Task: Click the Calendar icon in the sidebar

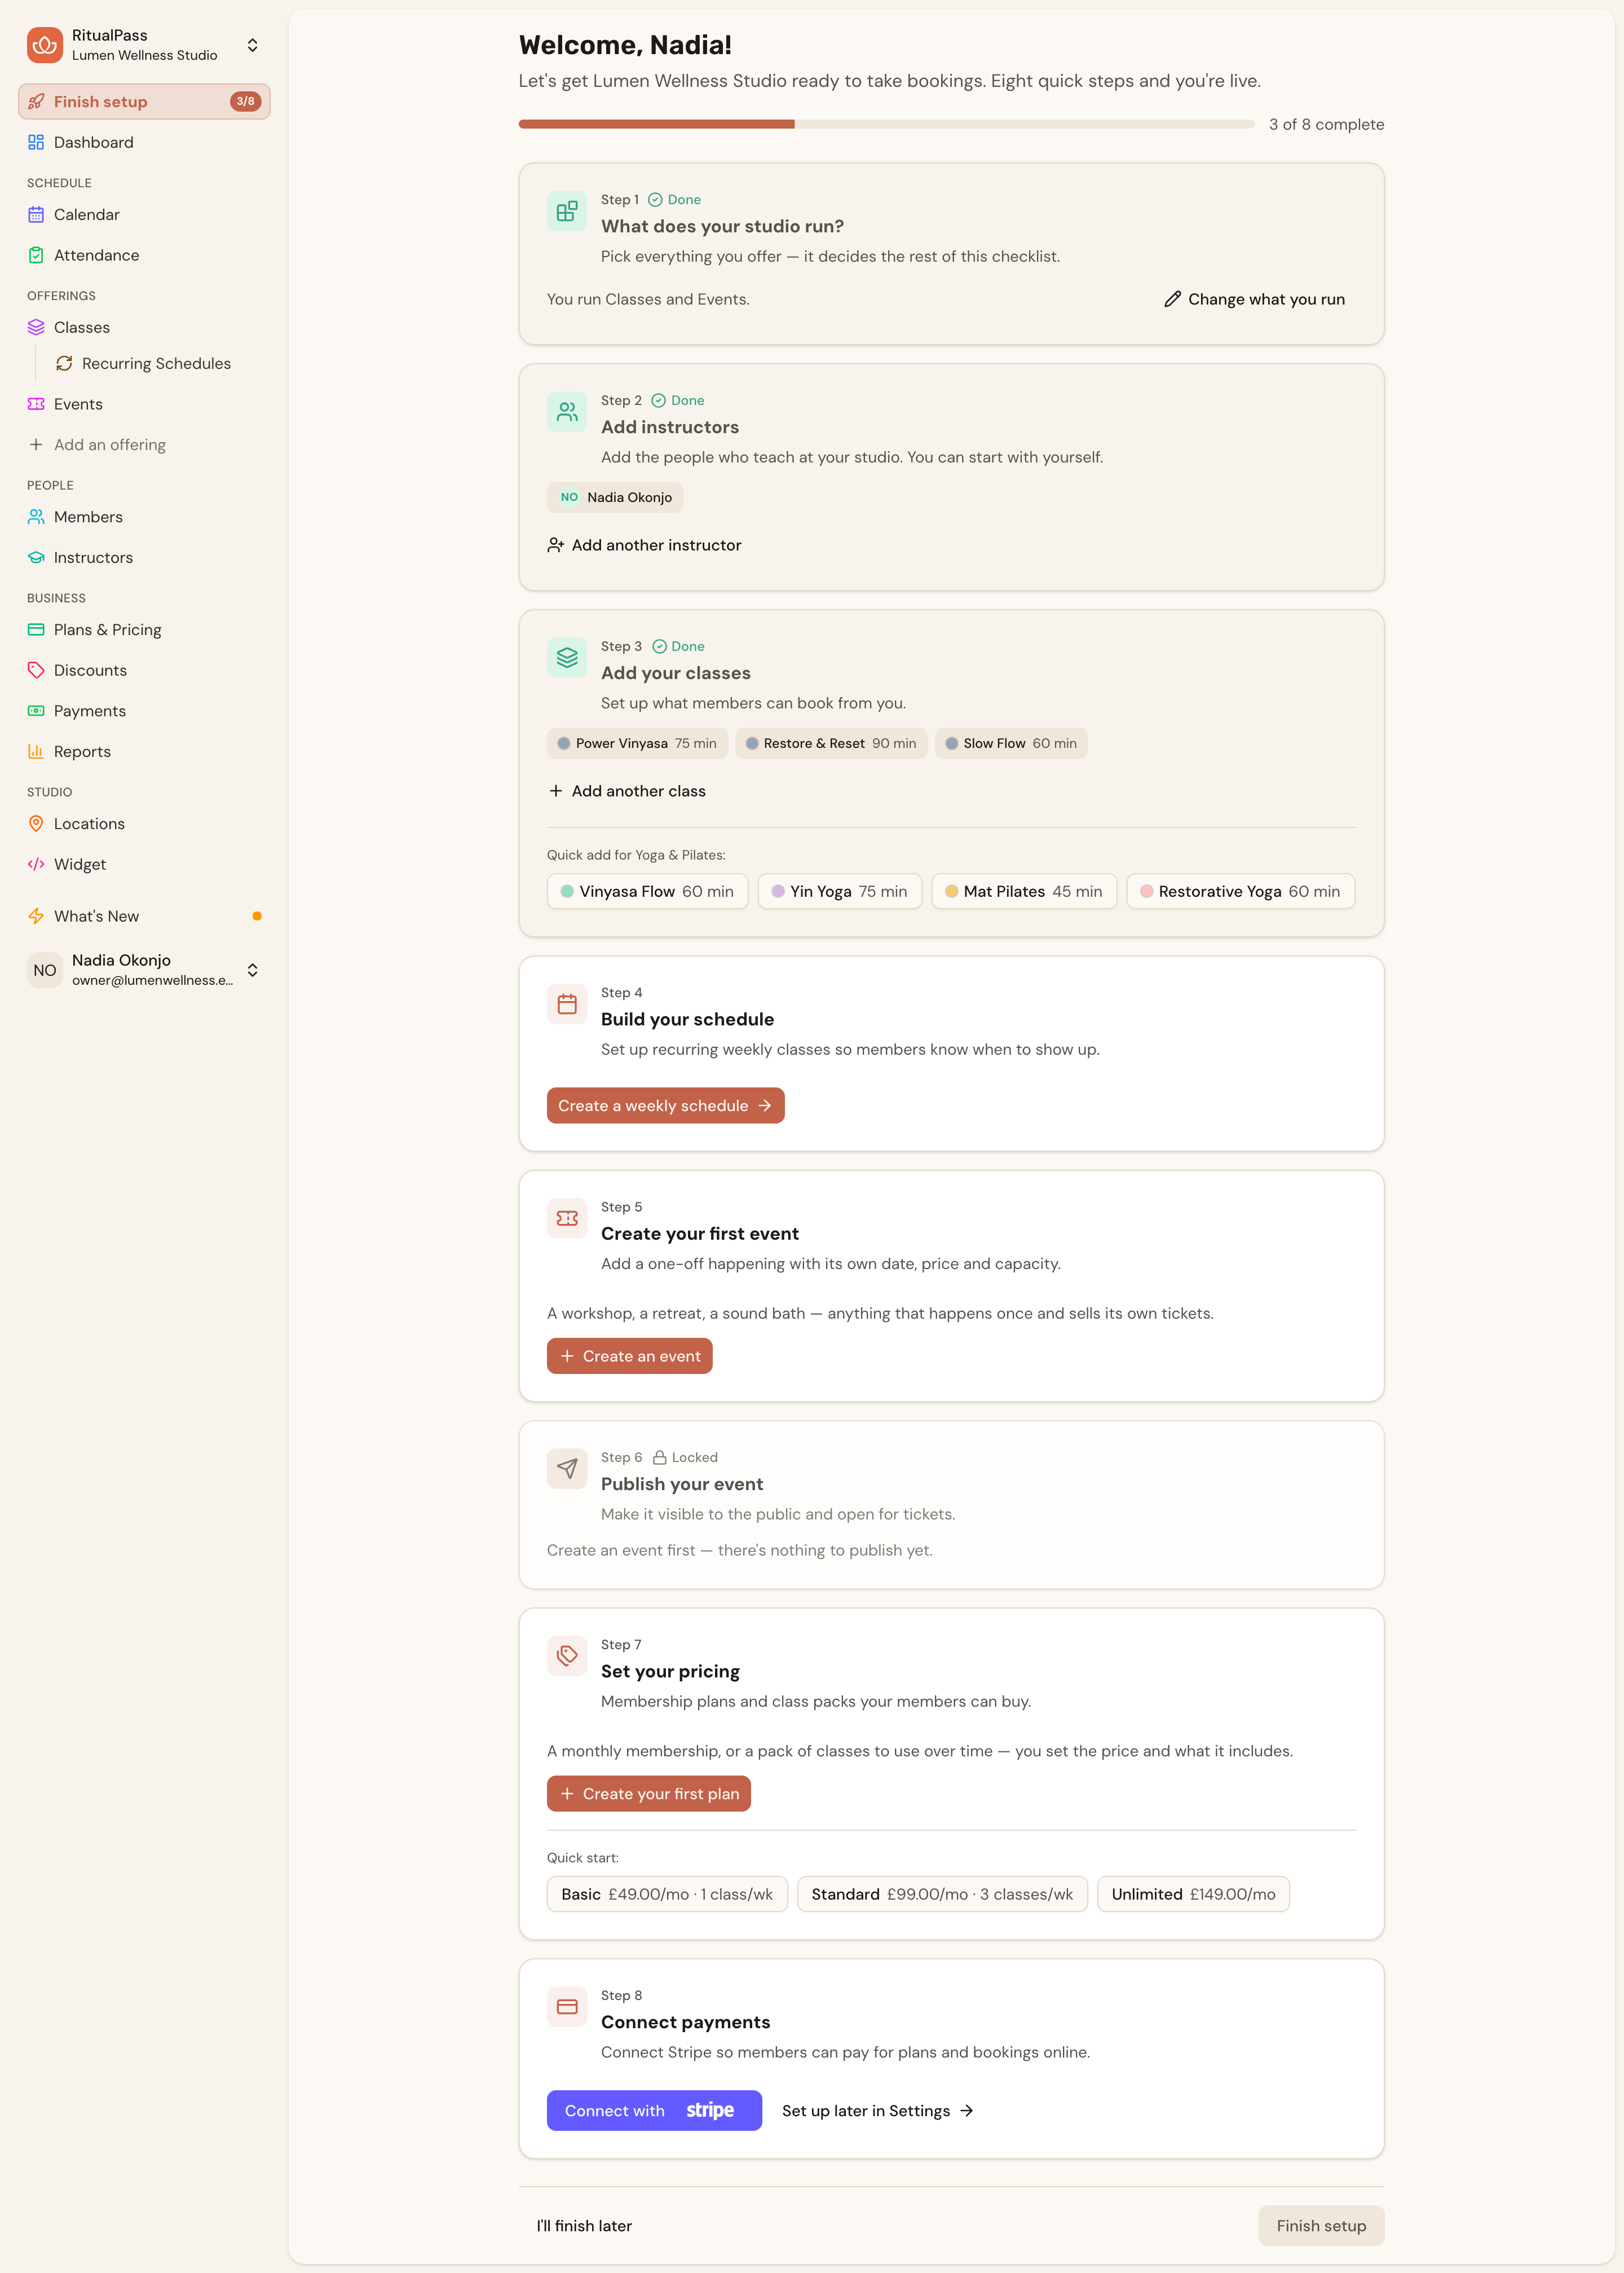Action: [x=36, y=215]
